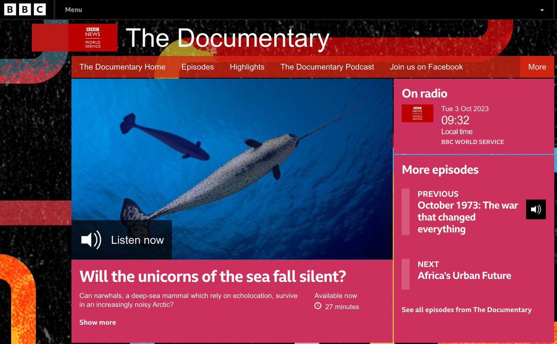The width and height of the screenshot is (557, 344).
Task: Expand the top-right dropdown arrow
Action: point(542,10)
